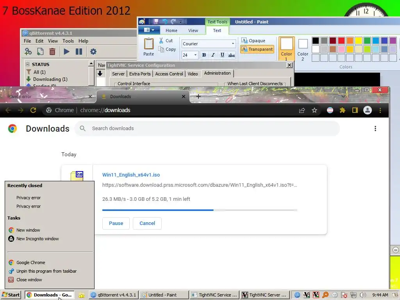Click the Save icon in Paint title bar
This screenshot has height=300, width=400.
pos(156,22)
